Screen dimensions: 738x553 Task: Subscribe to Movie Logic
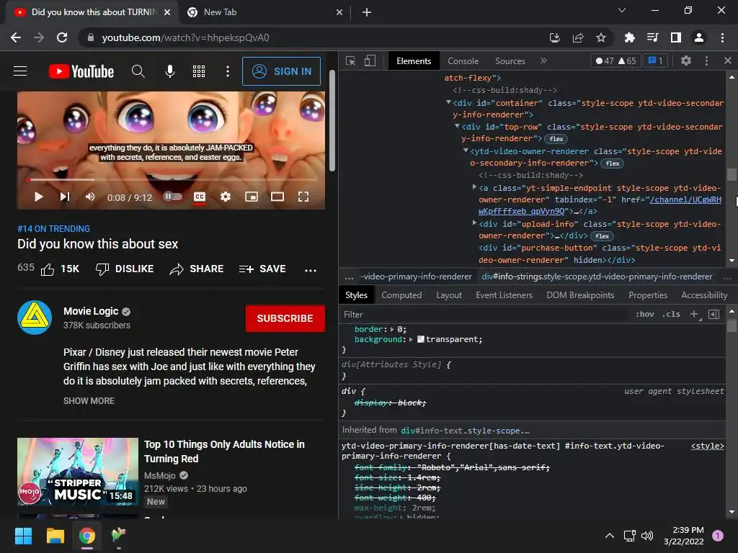coord(285,318)
